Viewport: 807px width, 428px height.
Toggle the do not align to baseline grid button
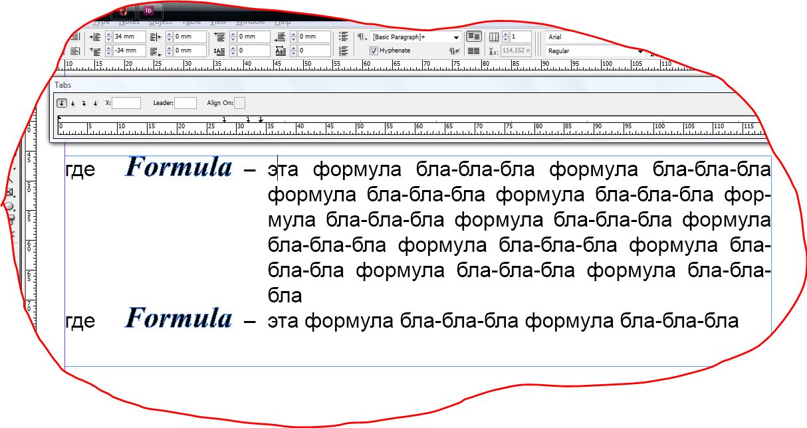tap(474, 37)
